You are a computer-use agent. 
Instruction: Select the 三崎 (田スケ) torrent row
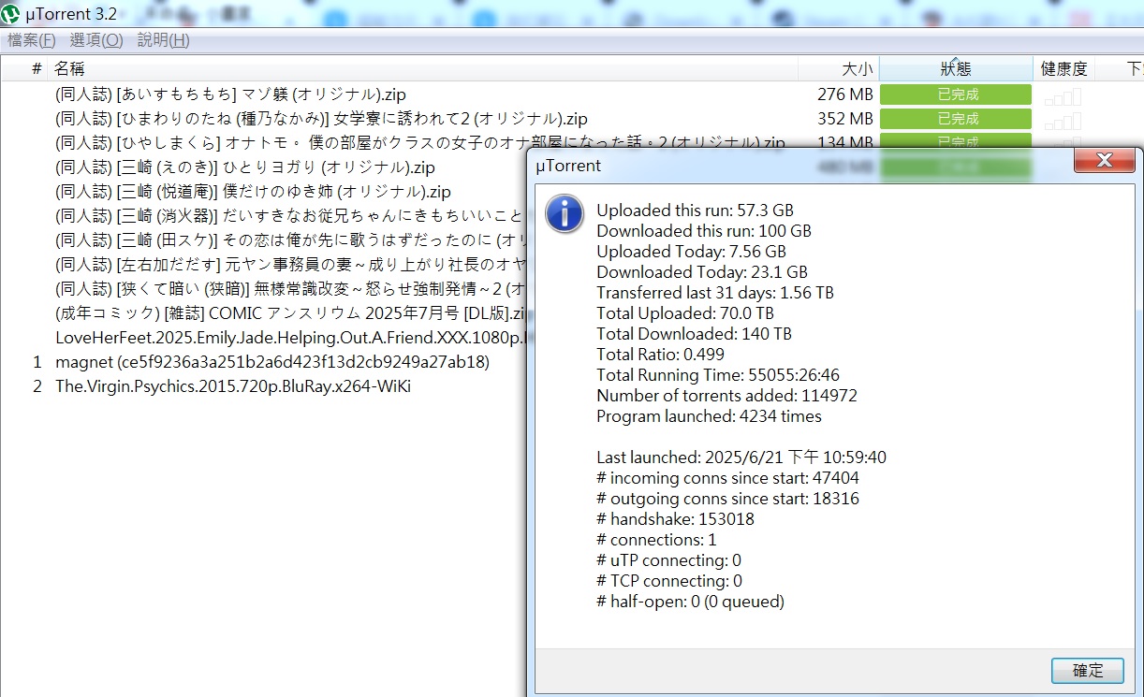289,240
